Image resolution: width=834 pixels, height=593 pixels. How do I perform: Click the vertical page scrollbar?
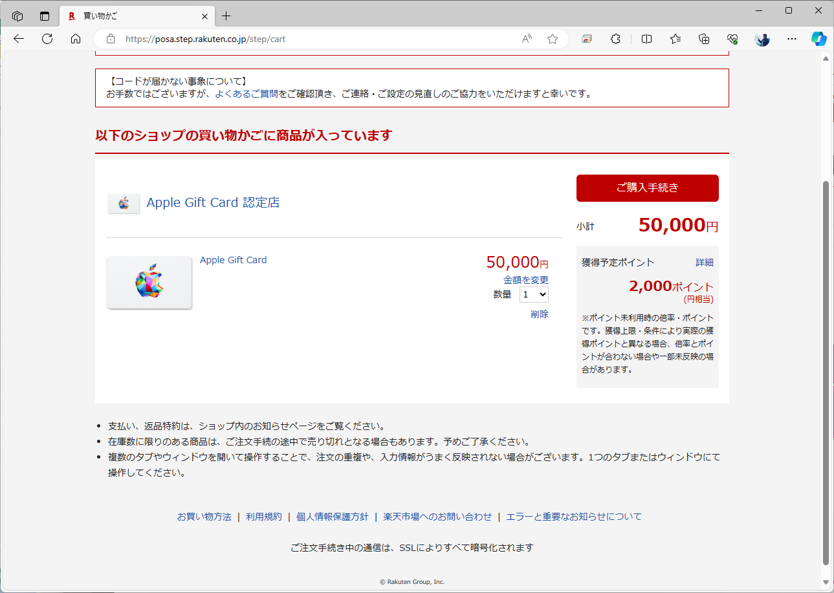(x=826, y=372)
